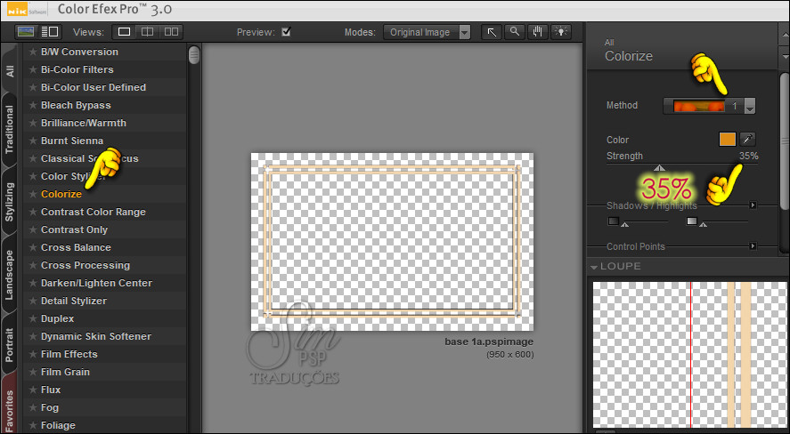Select side-by-side preview view
The height and width of the screenshot is (434, 790).
click(x=171, y=32)
